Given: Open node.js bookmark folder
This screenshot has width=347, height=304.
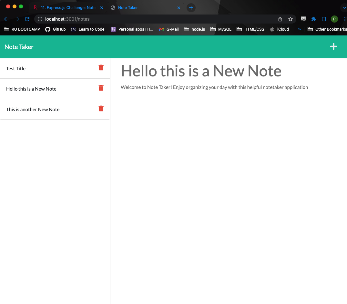Looking at the screenshot, I should 195,29.
